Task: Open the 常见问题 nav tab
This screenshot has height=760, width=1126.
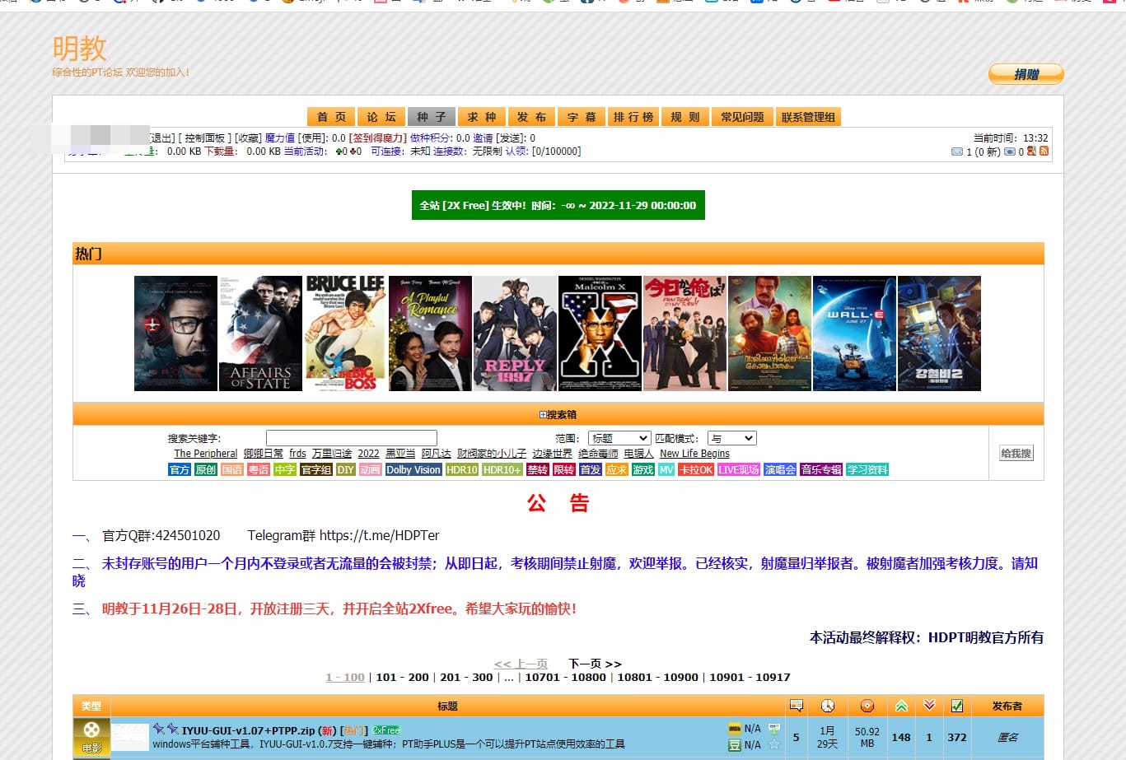Action: (743, 117)
